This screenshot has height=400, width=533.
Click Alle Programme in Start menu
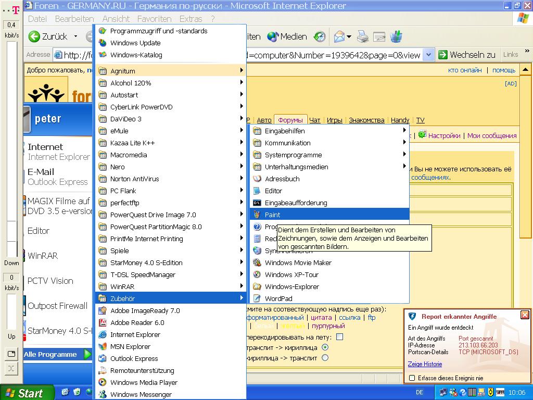tap(57, 354)
